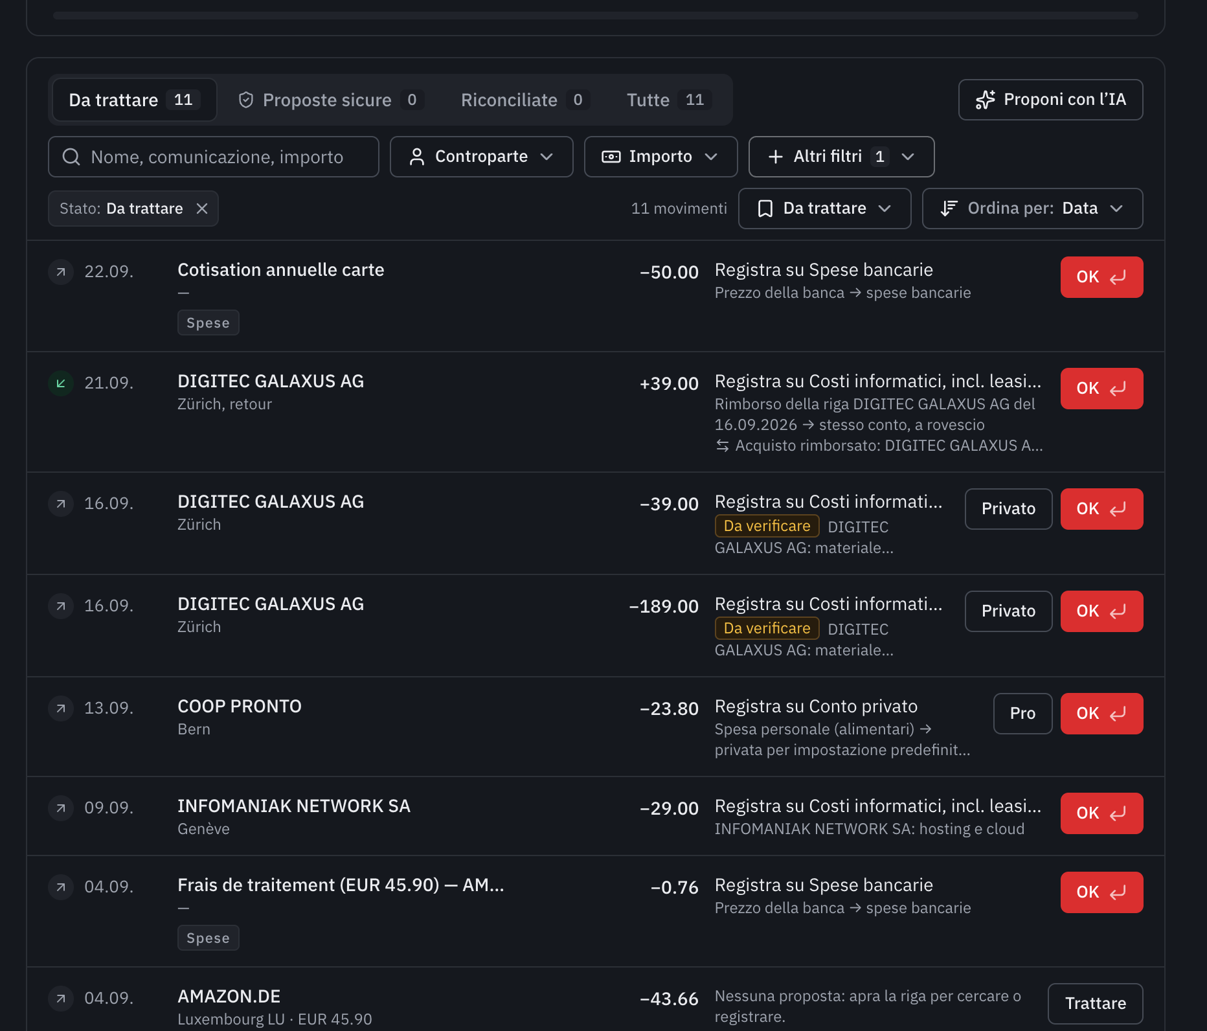This screenshot has width=1207, height=1031.
Task: Click the green incoming arrow icon on 21.09. row
Action: pyautogui.click(x=61, y=383)
